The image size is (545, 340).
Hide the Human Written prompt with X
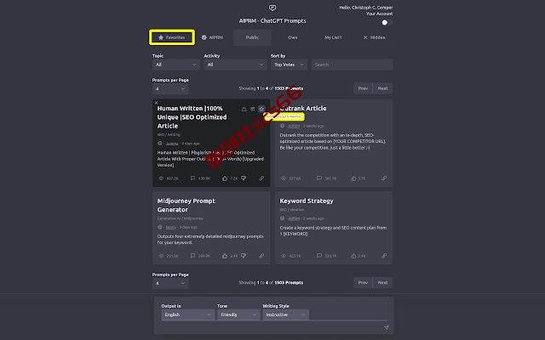156,103
